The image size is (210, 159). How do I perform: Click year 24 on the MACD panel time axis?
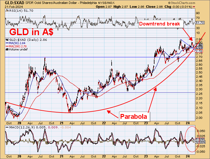(188, 157)
